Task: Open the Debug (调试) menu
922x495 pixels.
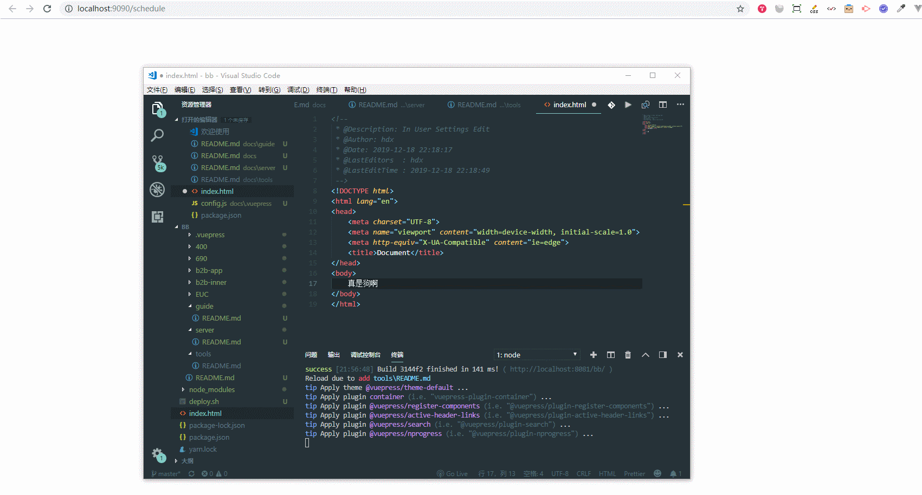Action: pyautogui.click(x=298, y=90)
